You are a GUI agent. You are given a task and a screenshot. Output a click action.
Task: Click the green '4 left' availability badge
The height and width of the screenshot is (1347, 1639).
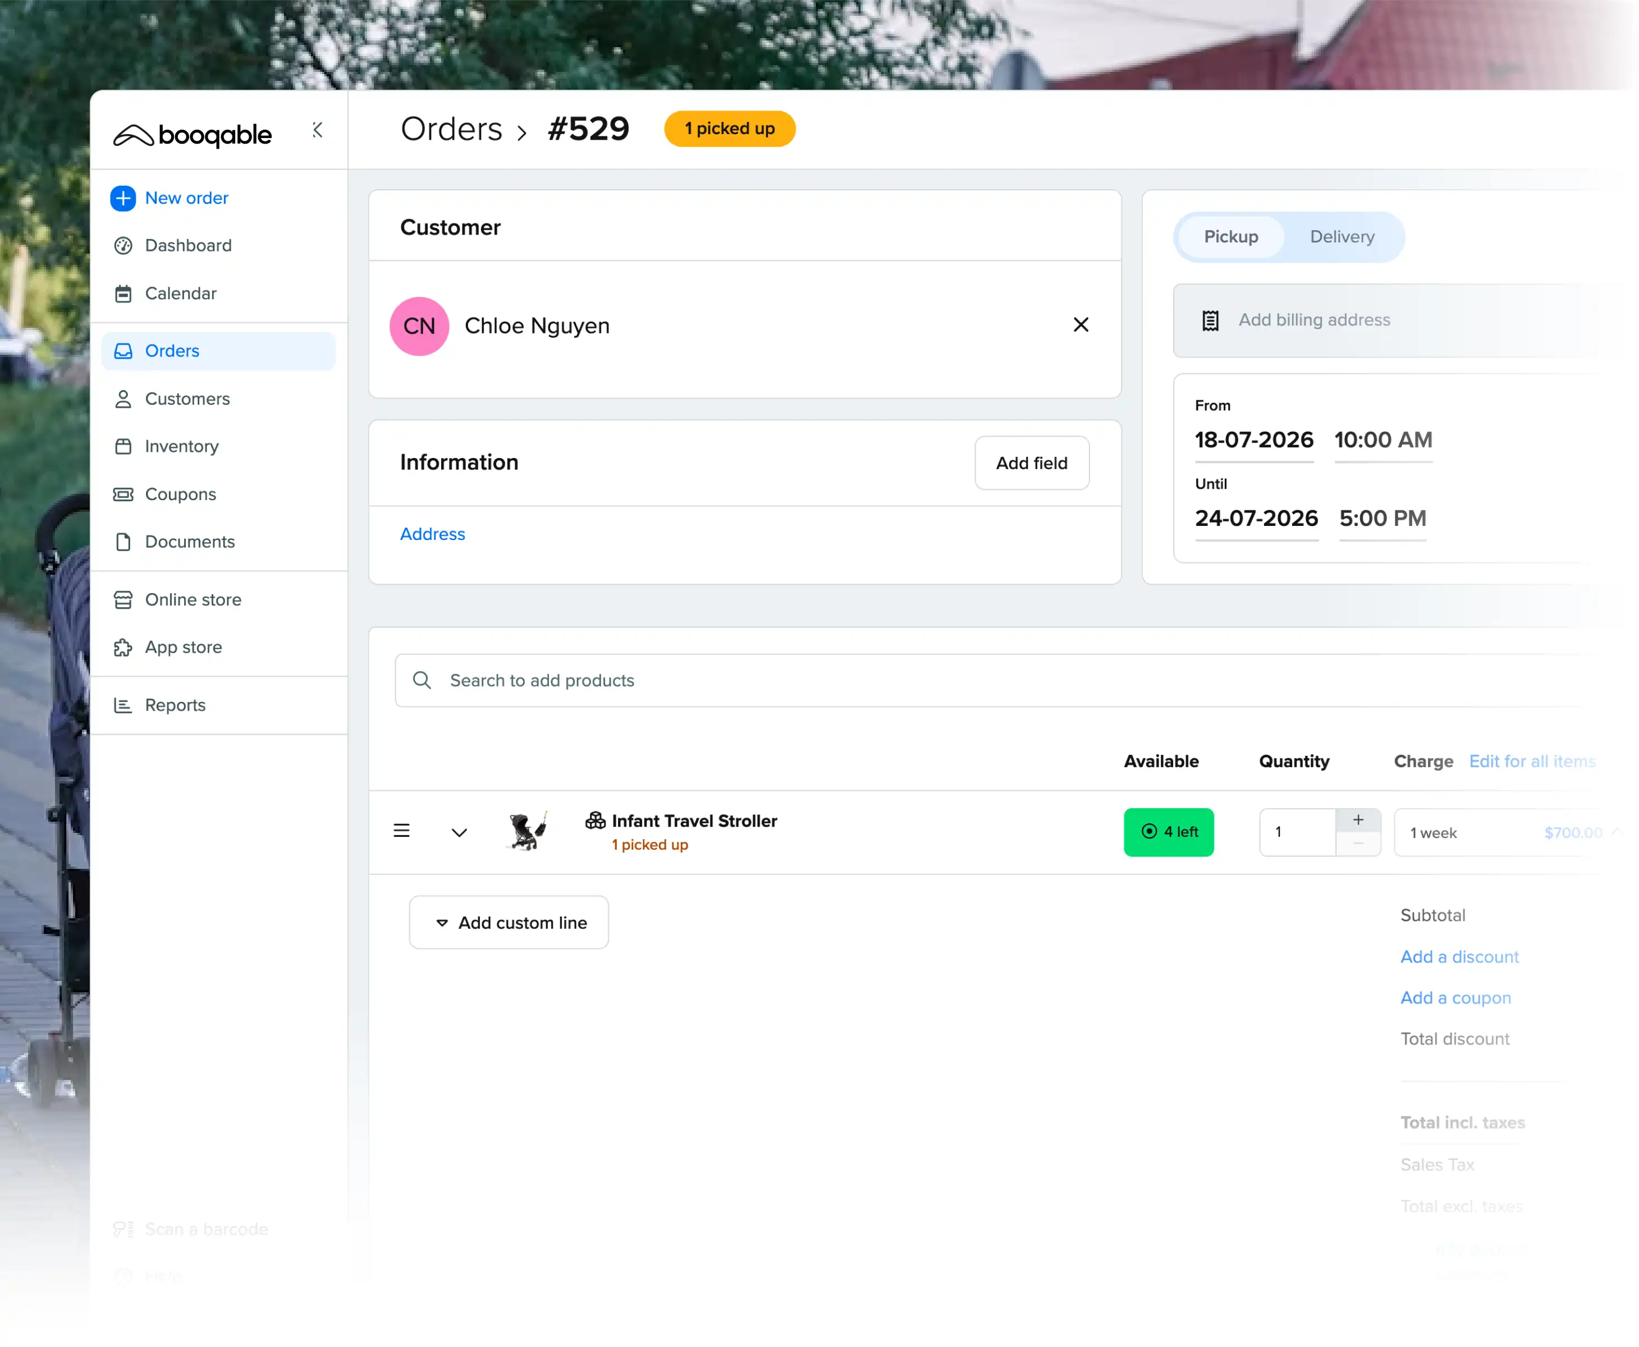point(1168,832)
